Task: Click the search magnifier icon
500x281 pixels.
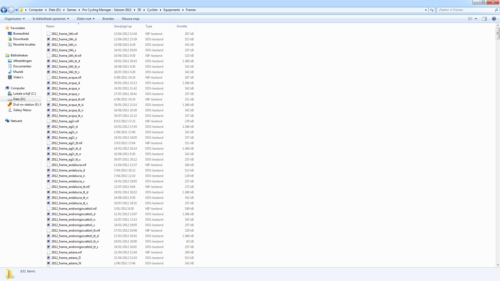Action: (496, 10)
